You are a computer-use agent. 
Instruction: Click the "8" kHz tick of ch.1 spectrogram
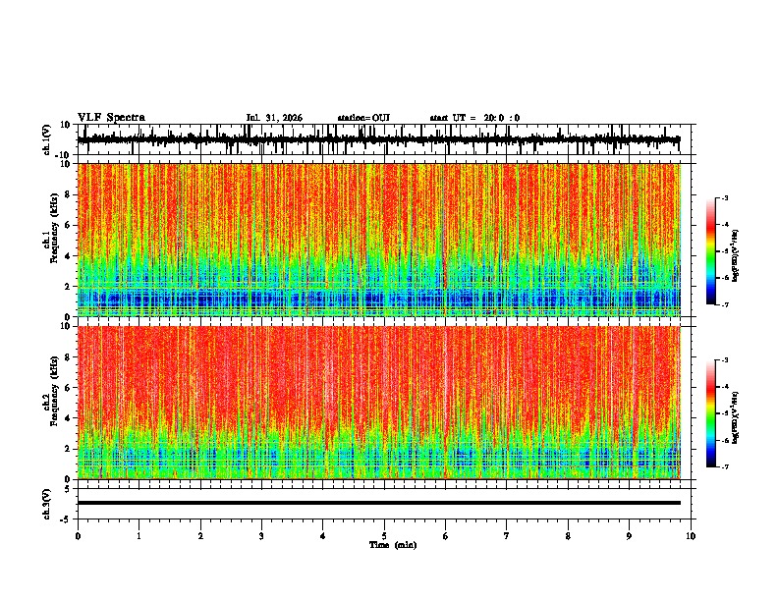point(69,194)
